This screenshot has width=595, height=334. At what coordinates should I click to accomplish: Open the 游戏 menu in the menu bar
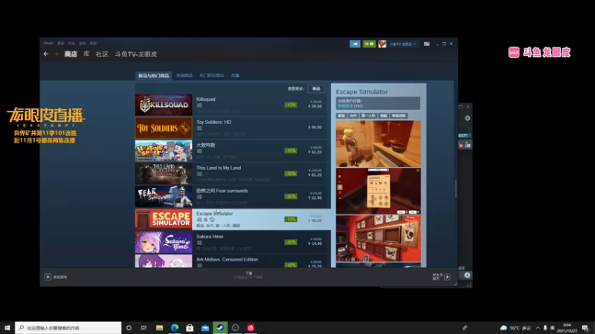point(83,43)
